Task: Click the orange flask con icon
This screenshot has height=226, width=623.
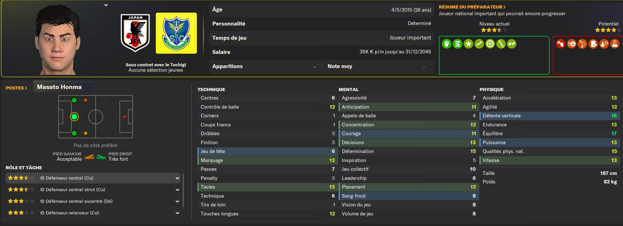Action: 615,44
